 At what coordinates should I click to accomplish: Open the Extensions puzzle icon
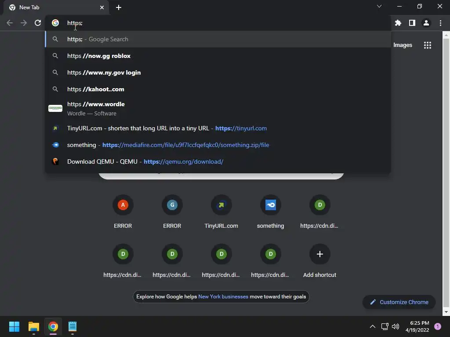tap(398, 23)
